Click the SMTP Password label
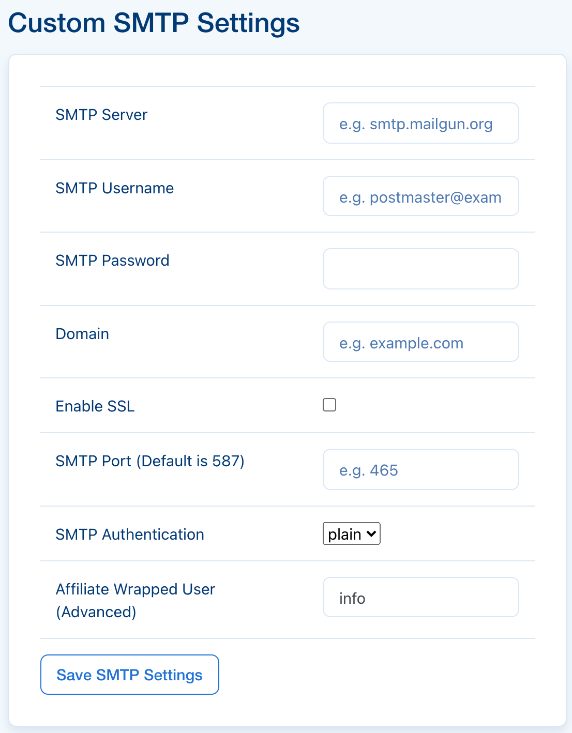572x733 pixels. pos(112,261)
